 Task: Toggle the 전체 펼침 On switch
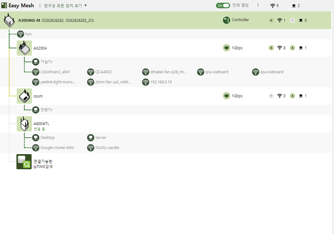(x=223, y=6)
